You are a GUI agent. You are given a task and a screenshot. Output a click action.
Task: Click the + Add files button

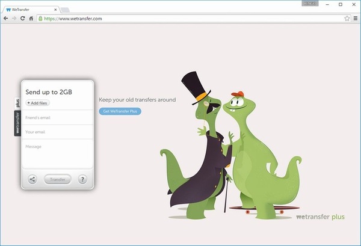(37, 103)
